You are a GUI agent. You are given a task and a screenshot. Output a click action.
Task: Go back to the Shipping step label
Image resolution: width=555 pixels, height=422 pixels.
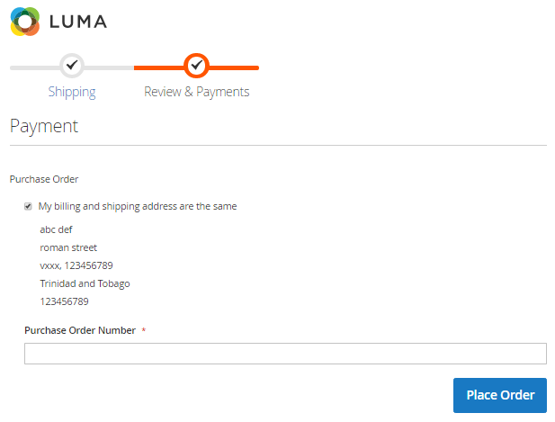click(72, 92)
